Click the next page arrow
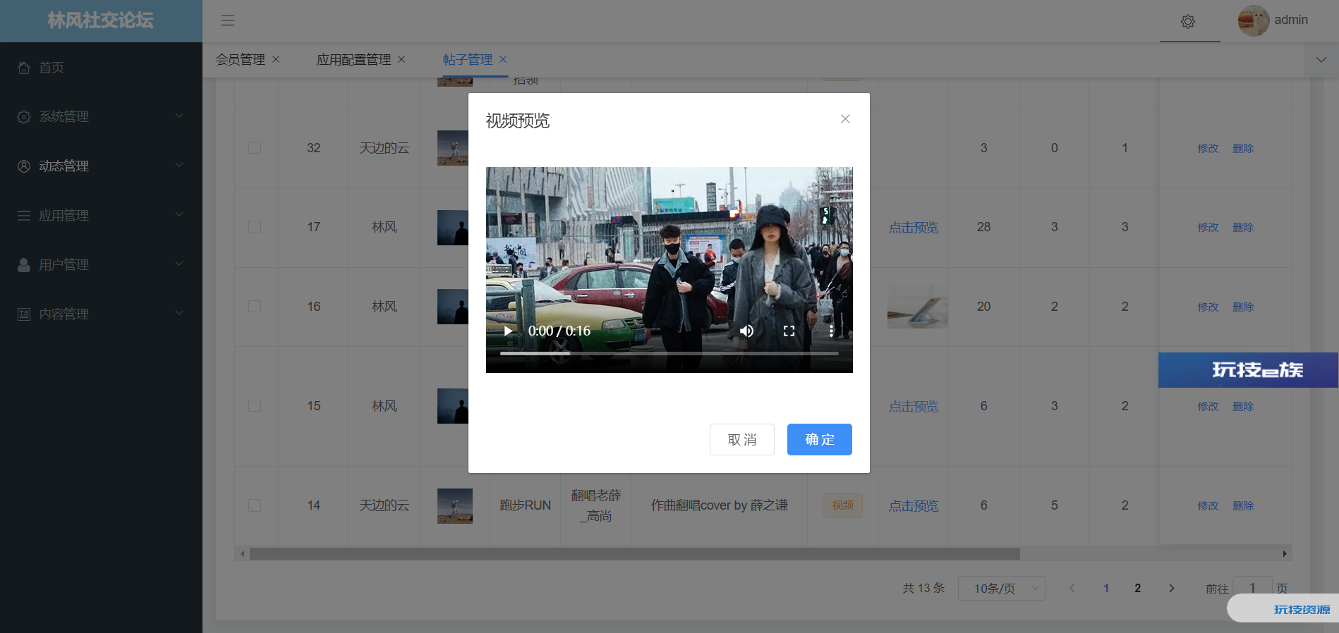 tap(1171, 588)
